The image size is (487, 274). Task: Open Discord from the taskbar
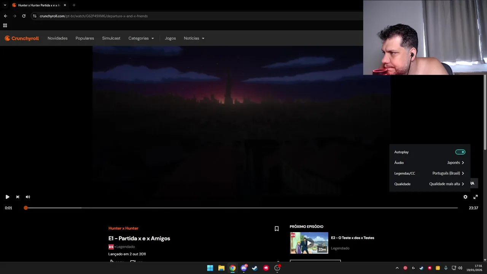244,268
